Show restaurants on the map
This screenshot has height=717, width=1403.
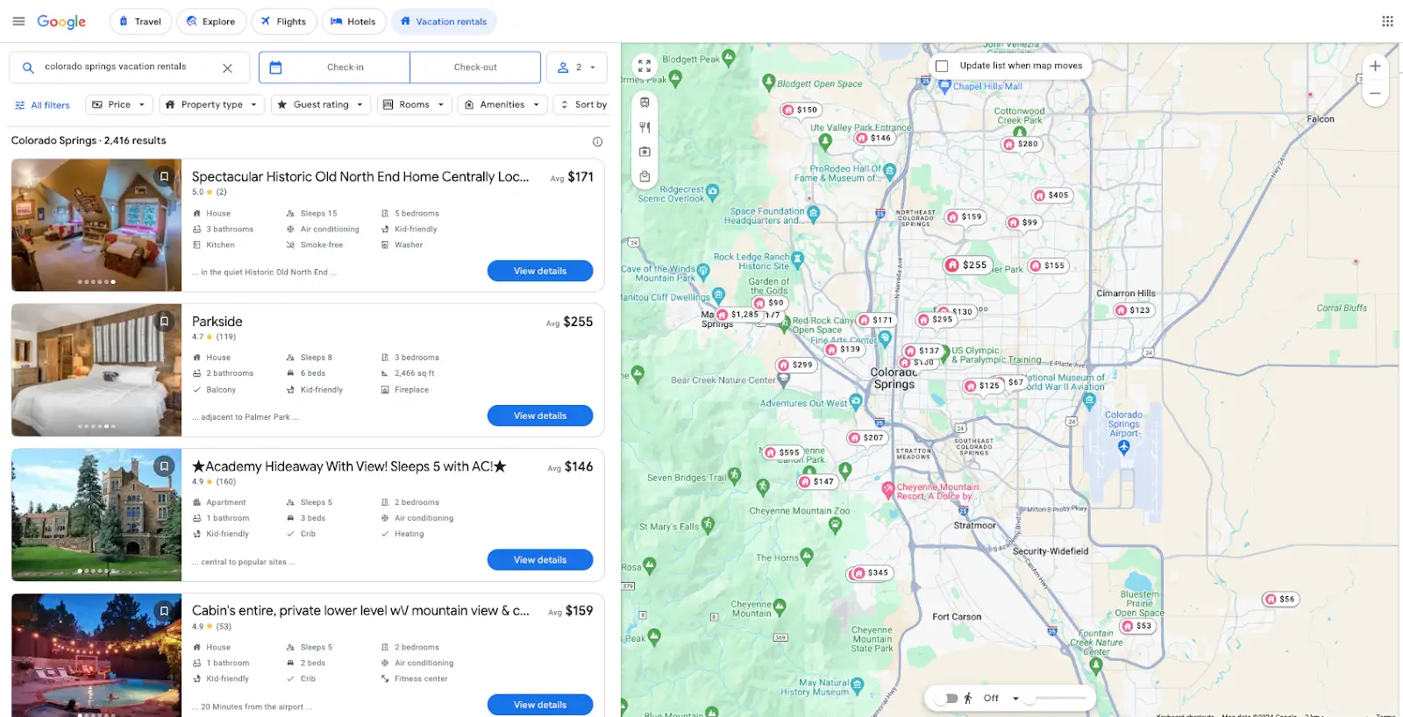tap(645, 127)
